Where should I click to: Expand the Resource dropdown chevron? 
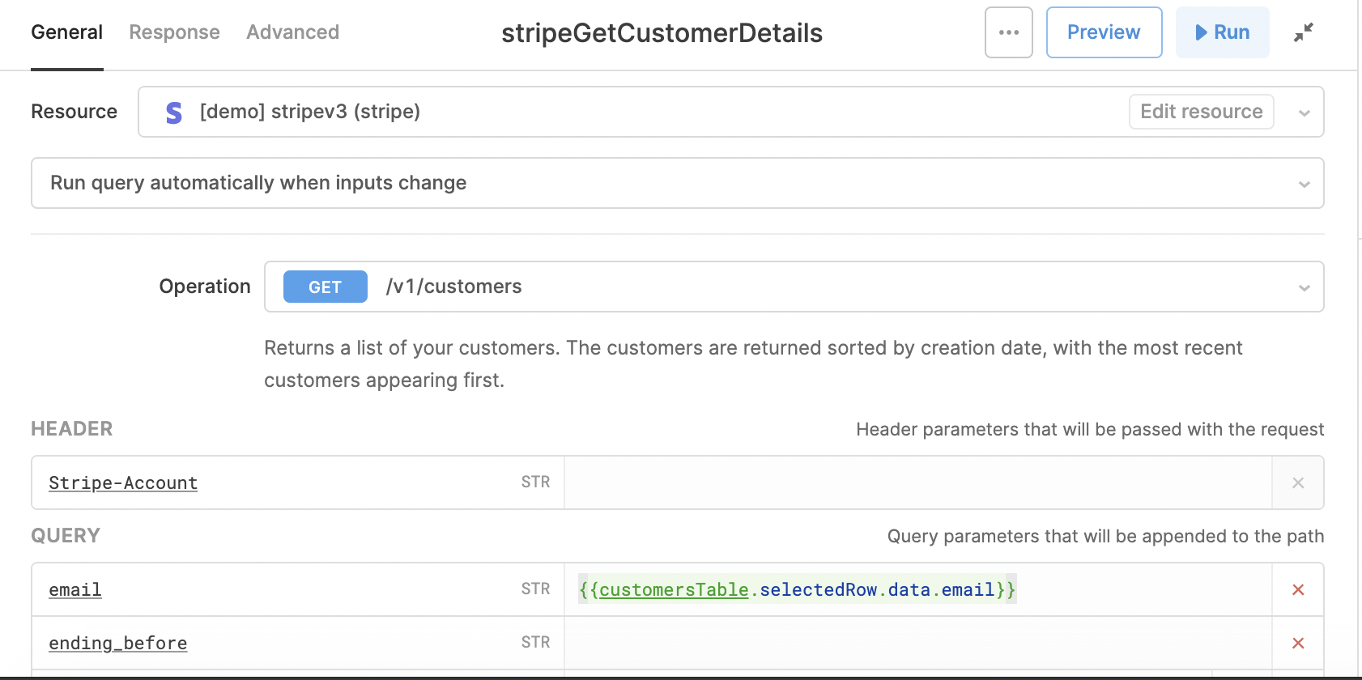point(1304,113)
